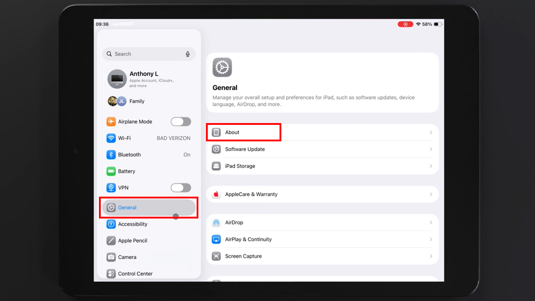Viewport: 535px width, 301px height.
Task: Tap Anthony L profile avatar
Action: tap(117, 79)
